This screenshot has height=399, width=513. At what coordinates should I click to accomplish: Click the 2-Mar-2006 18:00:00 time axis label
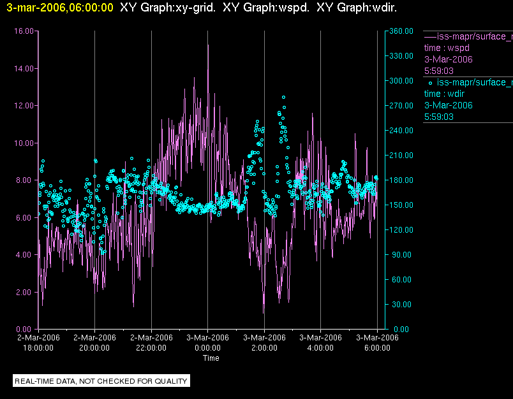coord(38,342)
